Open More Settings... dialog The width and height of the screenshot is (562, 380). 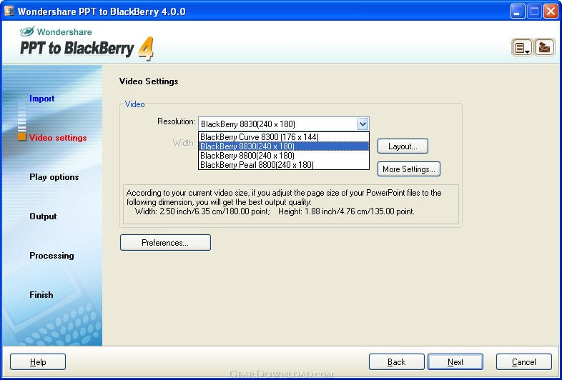409,169
